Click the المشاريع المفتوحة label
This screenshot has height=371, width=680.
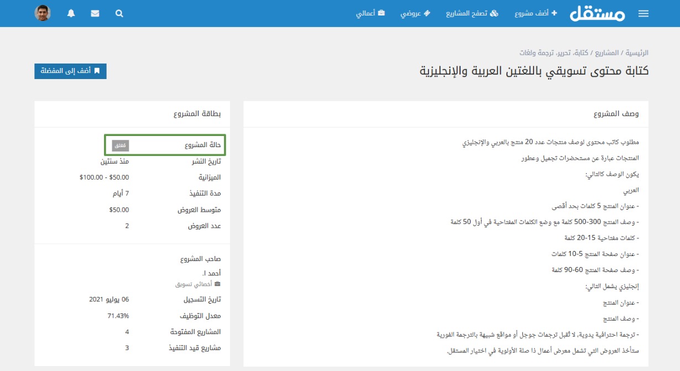(x=195, y=332)
